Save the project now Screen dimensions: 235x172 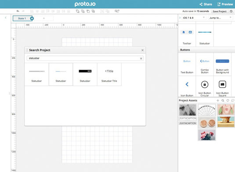pyautogui.click(x=220, y=11)
